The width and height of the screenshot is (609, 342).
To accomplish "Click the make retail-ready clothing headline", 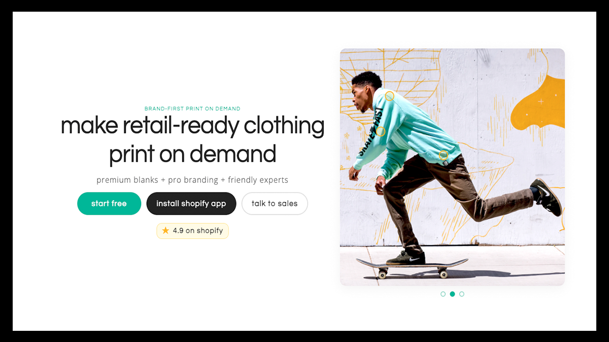I will tap(192, 140).
